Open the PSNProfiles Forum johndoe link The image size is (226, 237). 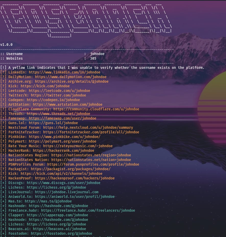[93, 165]
